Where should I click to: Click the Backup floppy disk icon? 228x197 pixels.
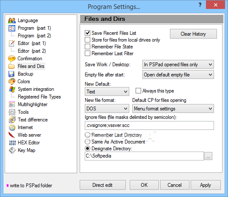tap(11, 74)
